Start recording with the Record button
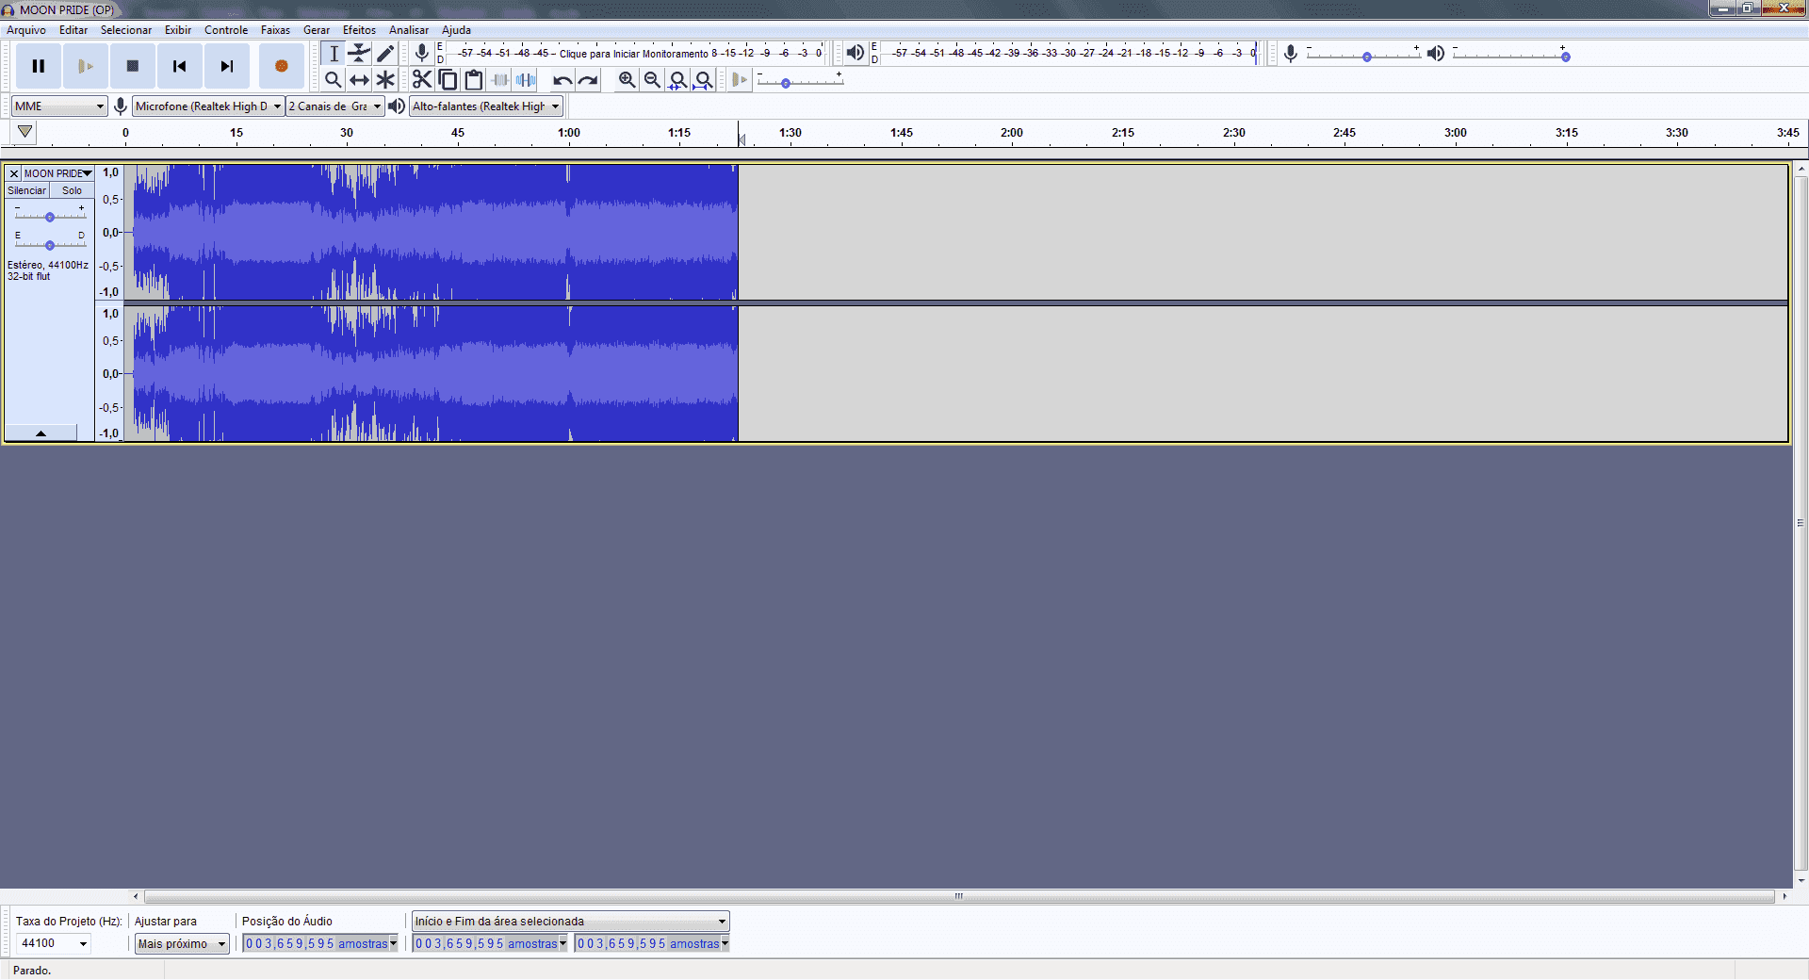 coord(281,66)
